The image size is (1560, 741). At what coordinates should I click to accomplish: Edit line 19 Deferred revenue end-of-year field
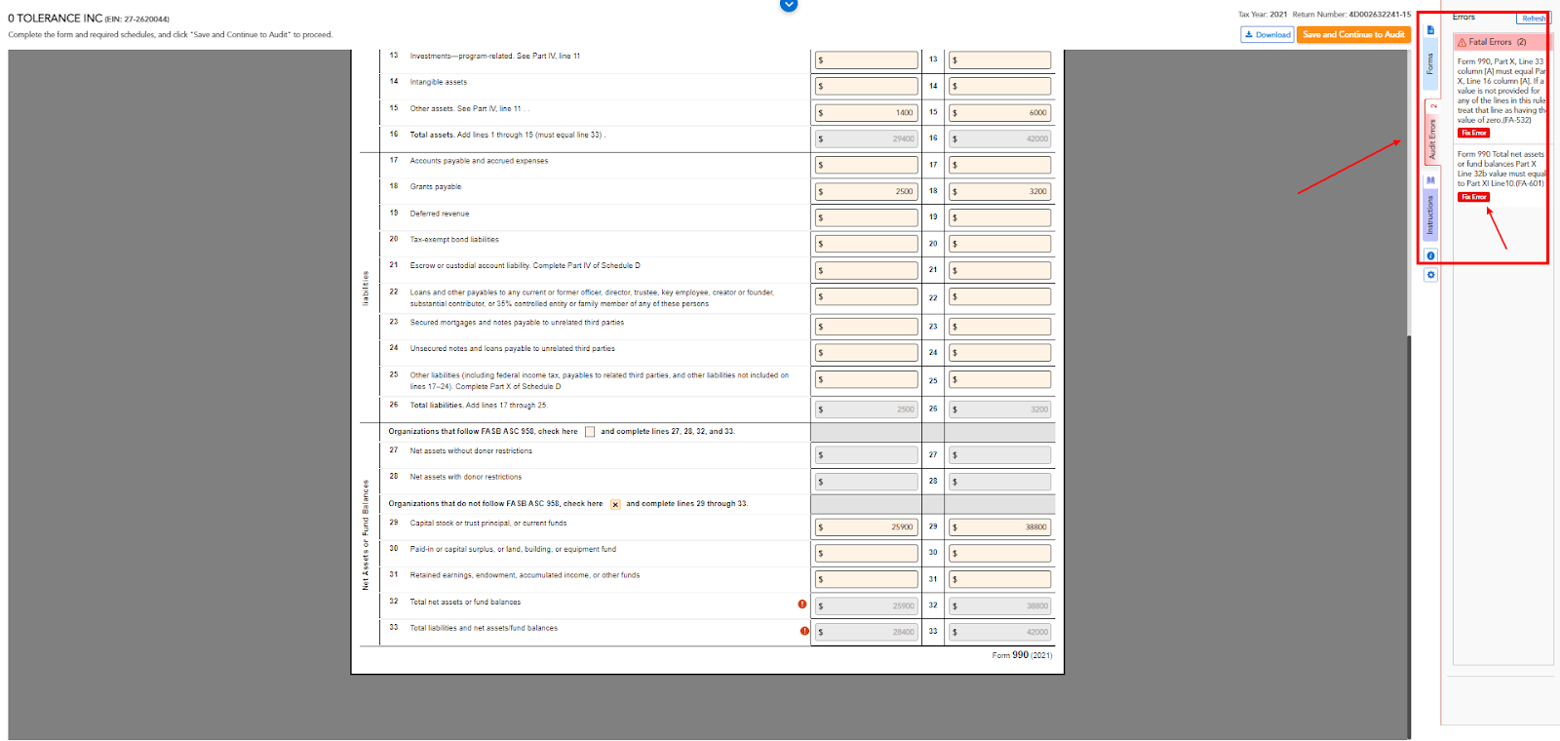pos(999,218)
